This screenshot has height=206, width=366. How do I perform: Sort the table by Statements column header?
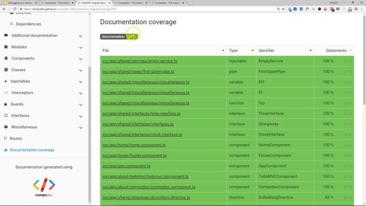334,50
